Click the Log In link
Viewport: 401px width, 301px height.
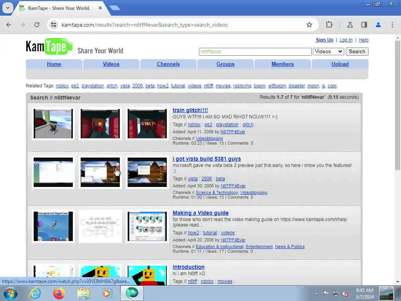pyautogui.click(x=346, y=40)
